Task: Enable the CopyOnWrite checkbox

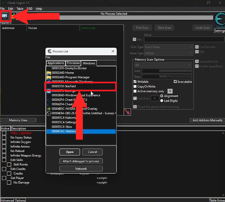Action: [135, 86]
